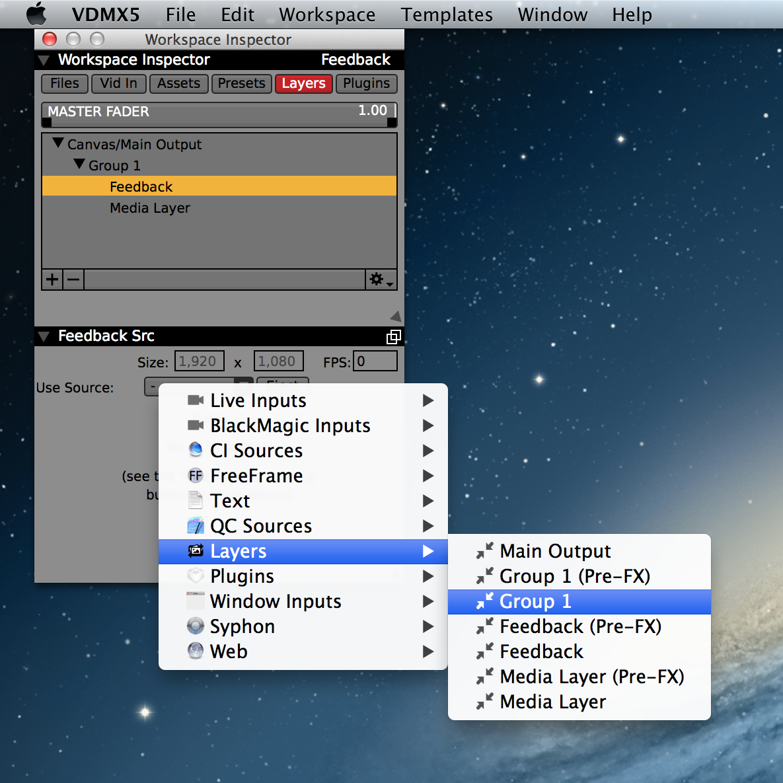Open Plugins submenu in source menu

click(303, 576)
